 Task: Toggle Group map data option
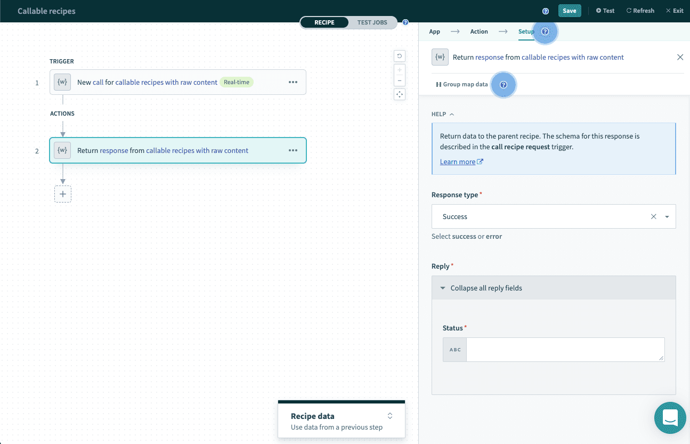click(x=461, y=85)
